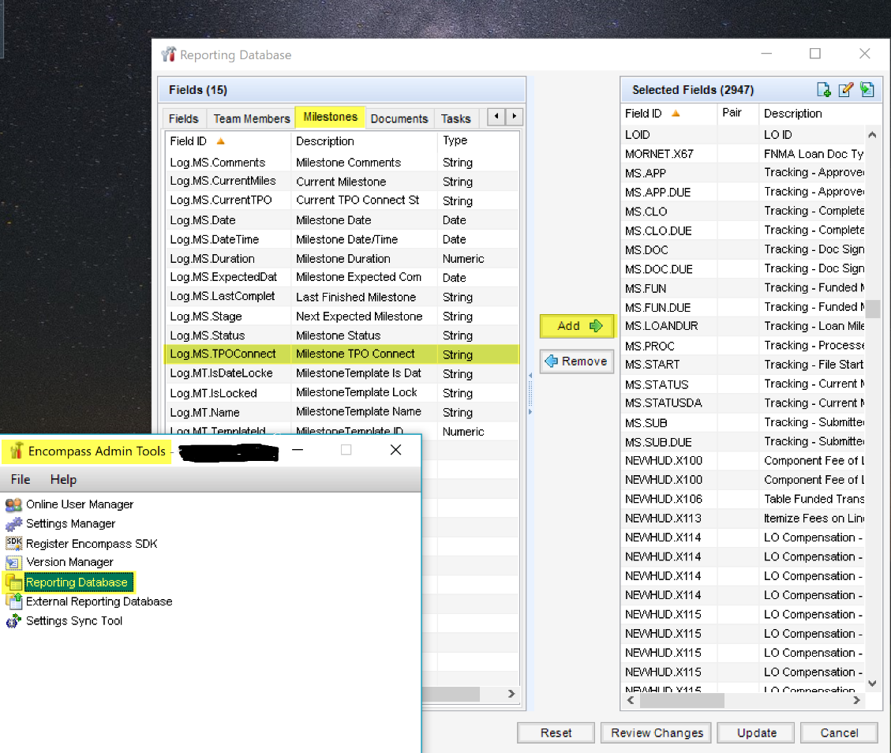Click the Add button
Viewport: 891px width, 753px height.
click(x=577, y=326)
